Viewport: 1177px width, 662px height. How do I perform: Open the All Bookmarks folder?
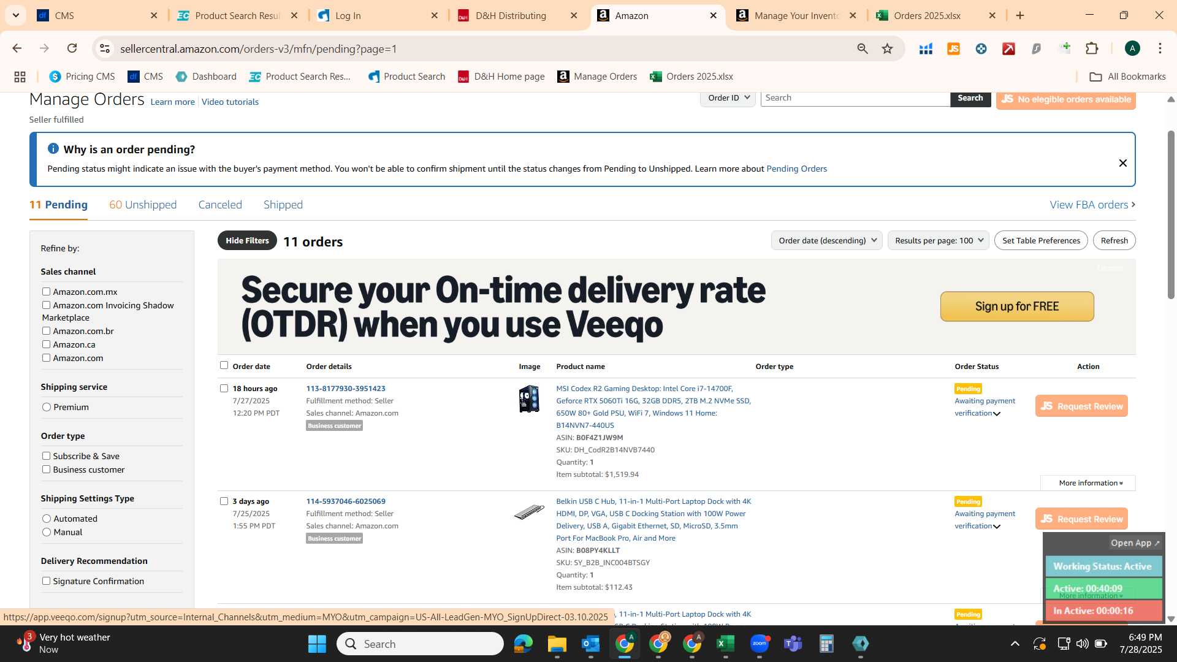pyautogui.click(x=1127, y=77)
